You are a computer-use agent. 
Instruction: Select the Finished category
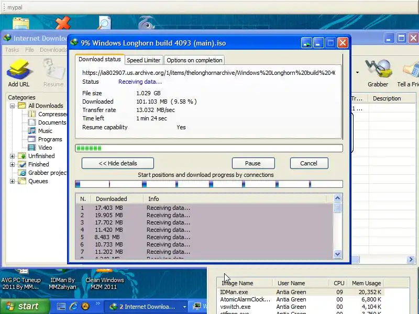tap(38, 164)
